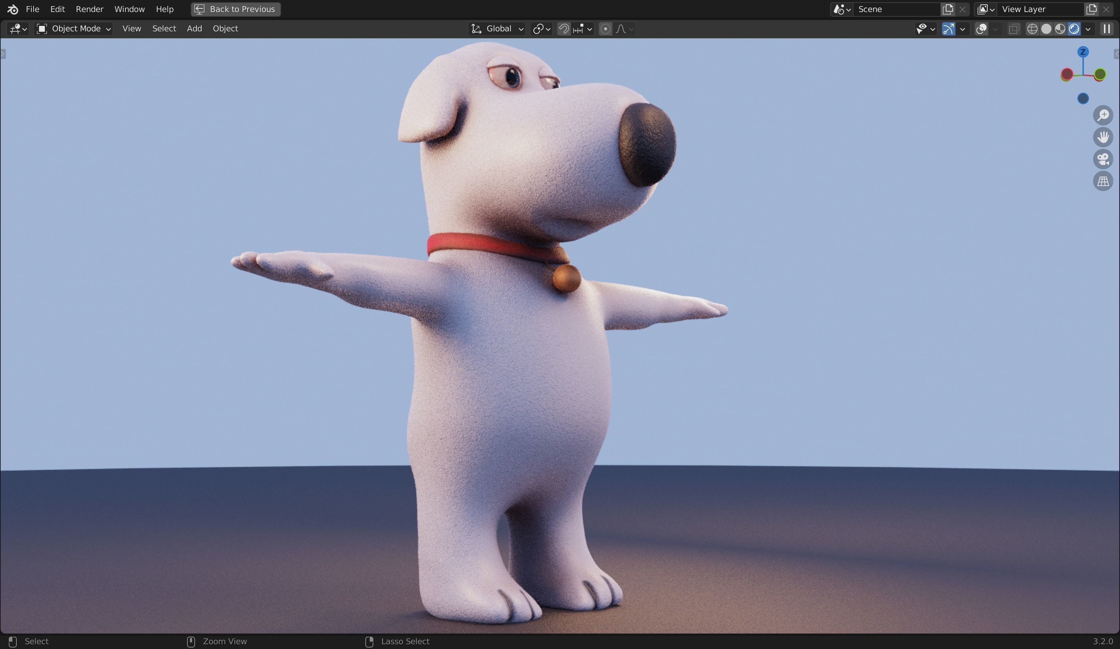Image resolution: width=1120 pixels, height=649 pixels.
Task: Open the viewport Select menu
Action: [164, 28]
